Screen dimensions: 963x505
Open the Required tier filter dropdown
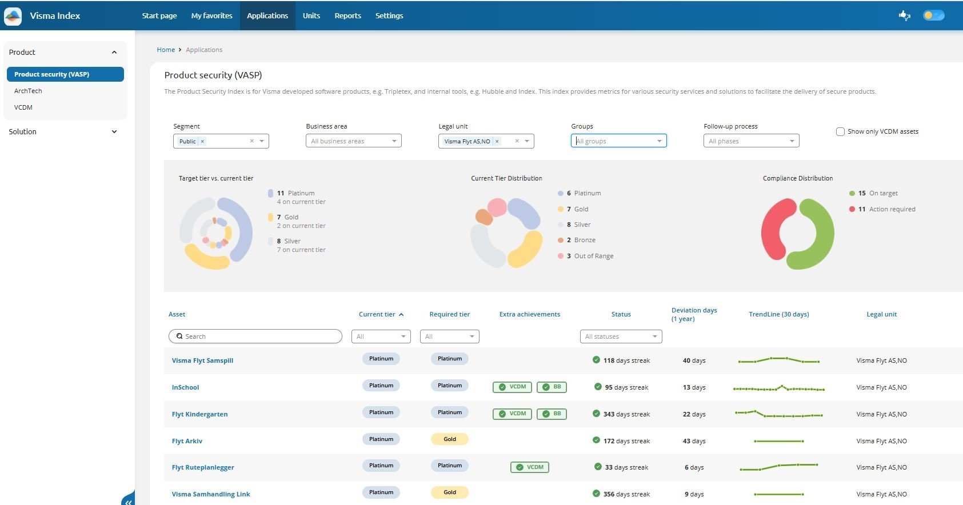pos(450,336)
